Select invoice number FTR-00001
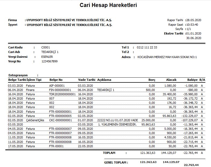 [57, 146]
